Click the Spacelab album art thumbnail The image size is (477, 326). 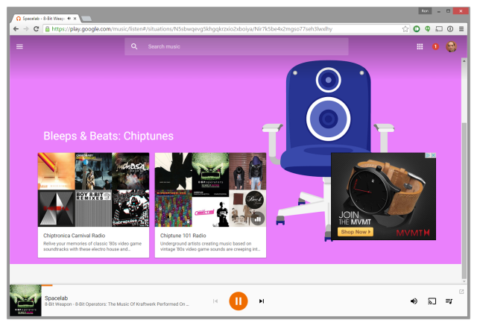[x=25, y=300]
